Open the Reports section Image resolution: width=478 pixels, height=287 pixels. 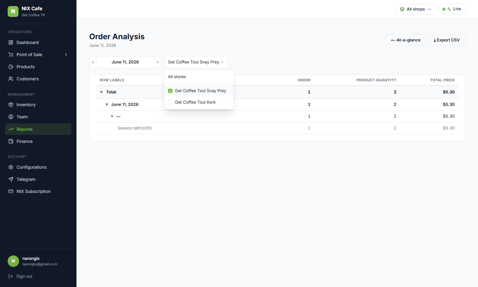[x=38, y=129]
